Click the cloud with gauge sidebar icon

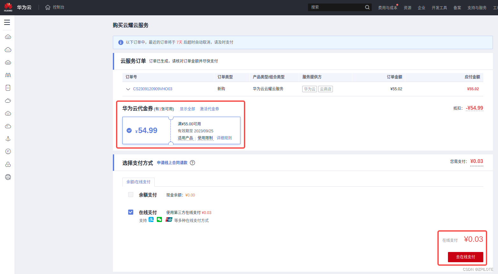pyautogui.click(x=8, y=126)
